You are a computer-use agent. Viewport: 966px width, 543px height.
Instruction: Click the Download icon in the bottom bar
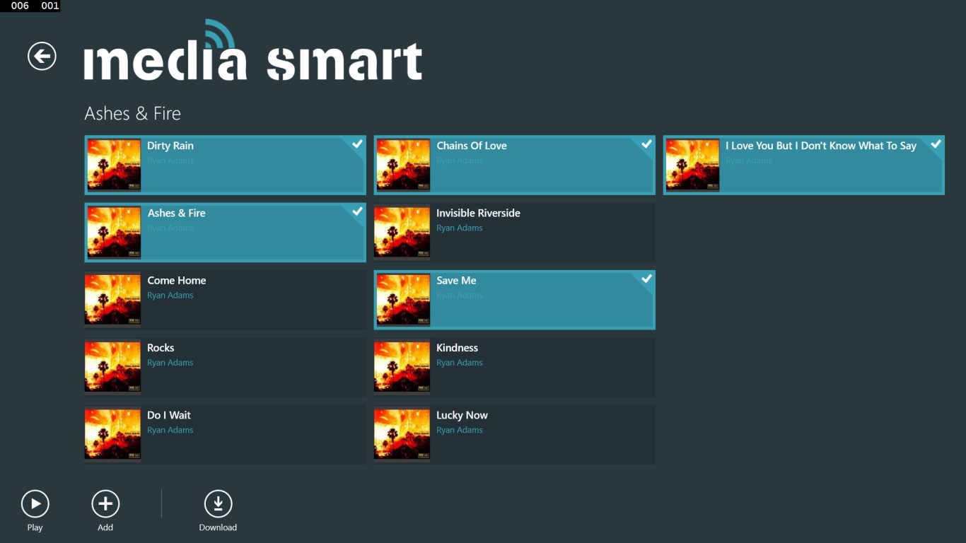(218, 504)
